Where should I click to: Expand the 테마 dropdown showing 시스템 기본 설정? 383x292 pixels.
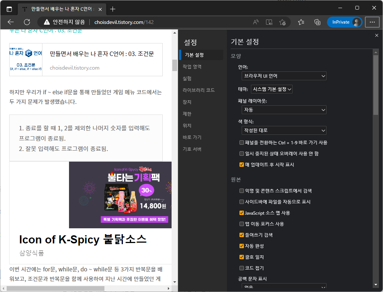[272, 89]
